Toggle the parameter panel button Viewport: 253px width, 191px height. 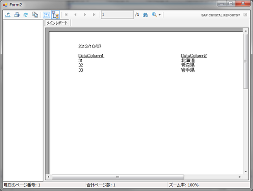(46, 15)
